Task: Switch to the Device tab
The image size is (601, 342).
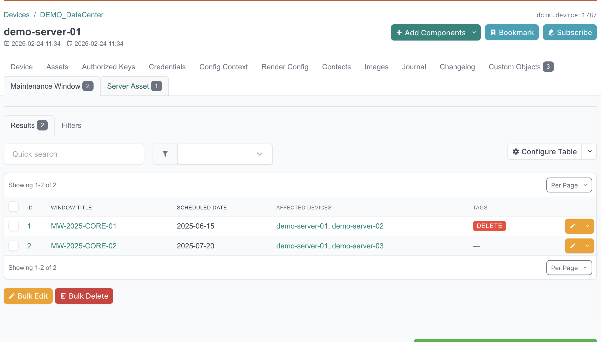Action: pyautogui.click(x=22, y=67)
